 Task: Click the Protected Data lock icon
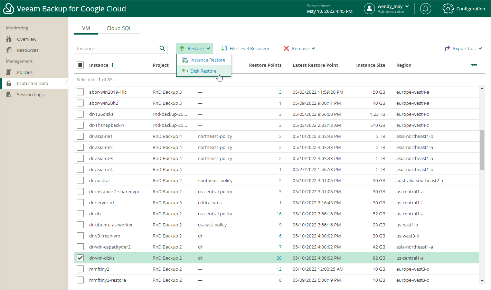(9, 83)
